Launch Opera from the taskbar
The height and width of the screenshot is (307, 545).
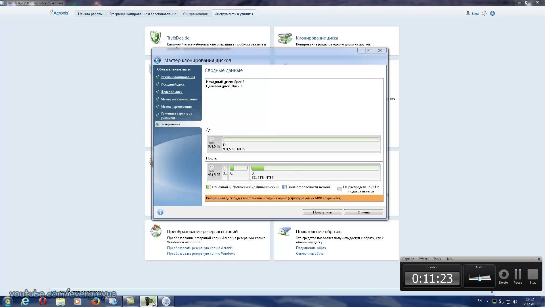coord(43,301)
